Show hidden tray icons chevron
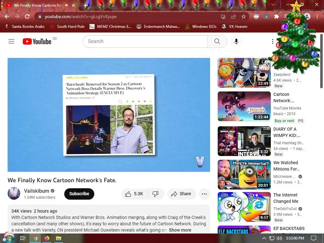 click(x=264, y=238)
